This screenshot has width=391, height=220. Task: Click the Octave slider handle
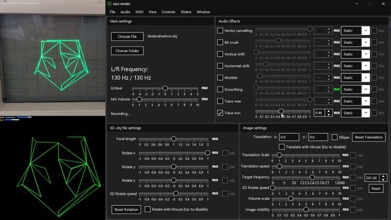click(165, 88)
